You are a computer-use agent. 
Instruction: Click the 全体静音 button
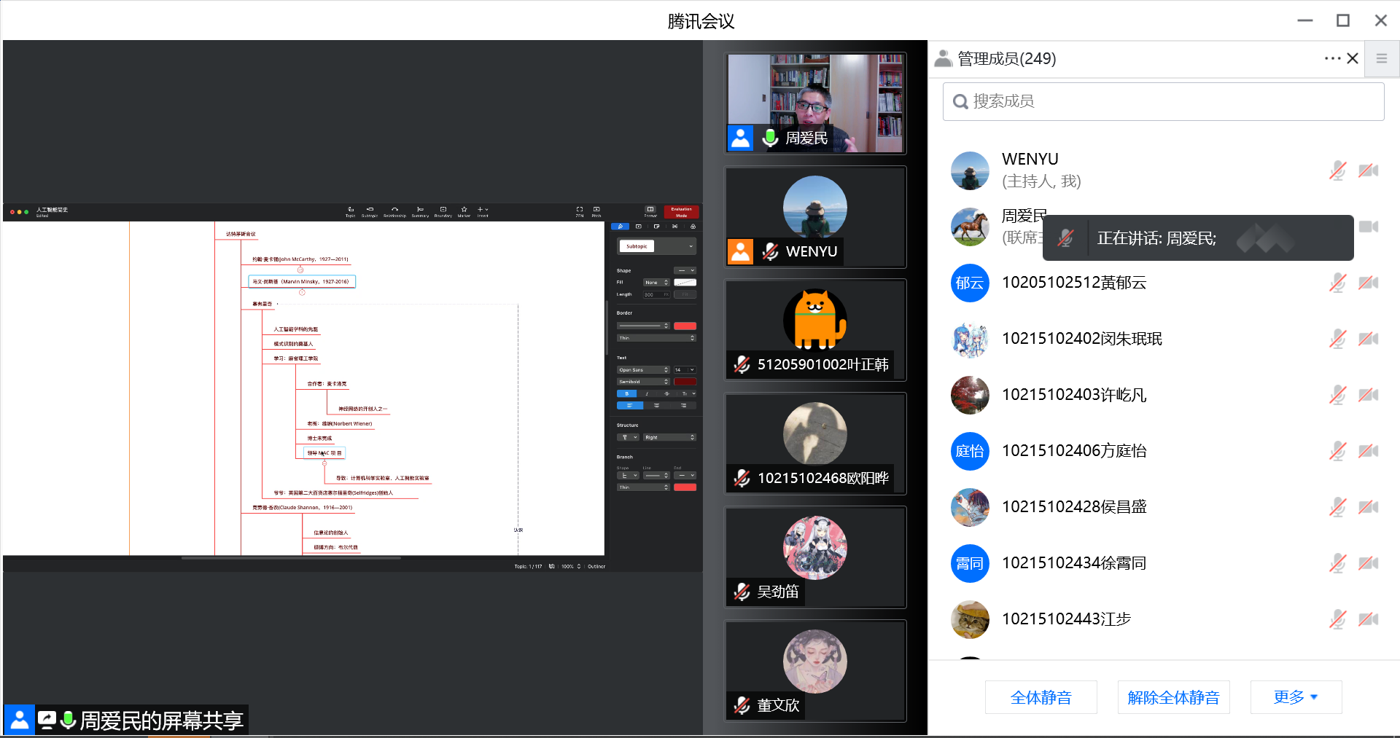point(1041,697)
